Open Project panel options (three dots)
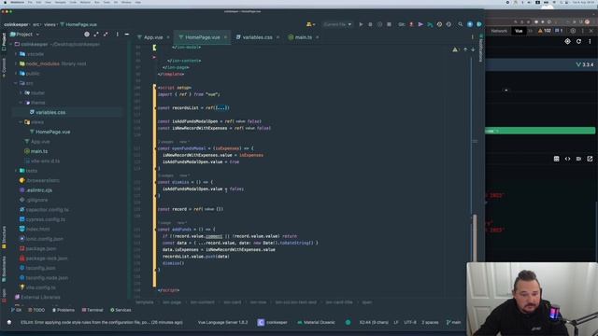This screenshot has width=598, height=336. tap(117, 35)
